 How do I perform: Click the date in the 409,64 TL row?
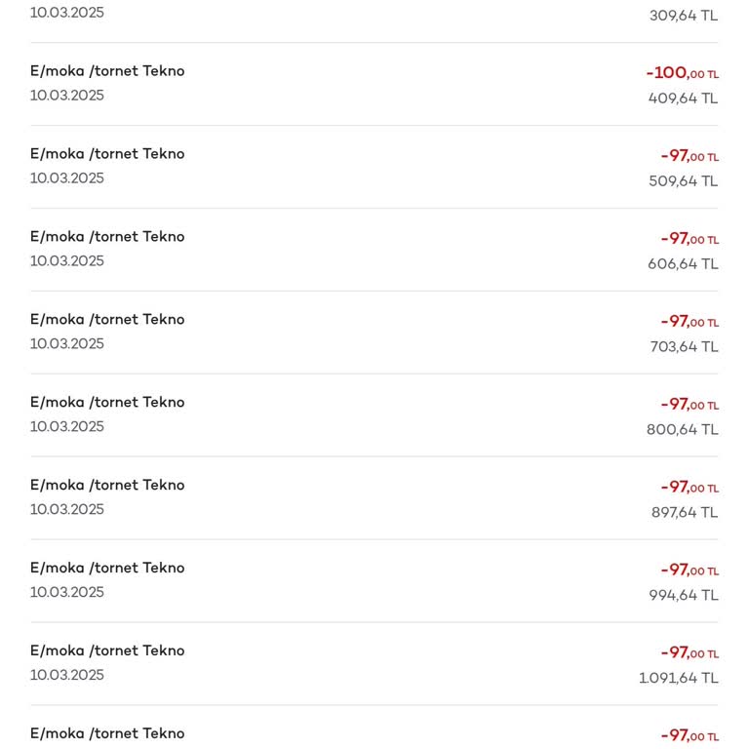(x=67, y=96)
